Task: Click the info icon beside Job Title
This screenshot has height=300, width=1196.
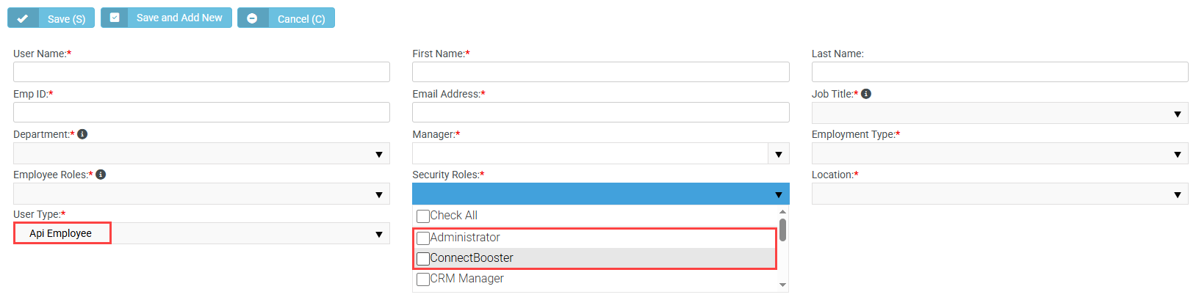Action: (x=866, y=94)
